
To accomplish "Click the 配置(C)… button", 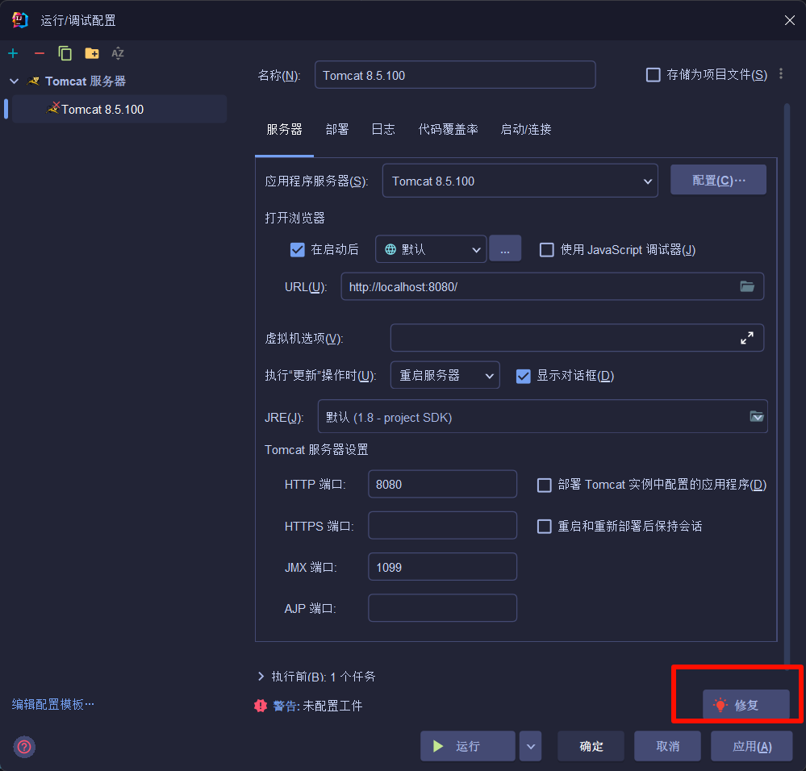I will tap(718, 180).
